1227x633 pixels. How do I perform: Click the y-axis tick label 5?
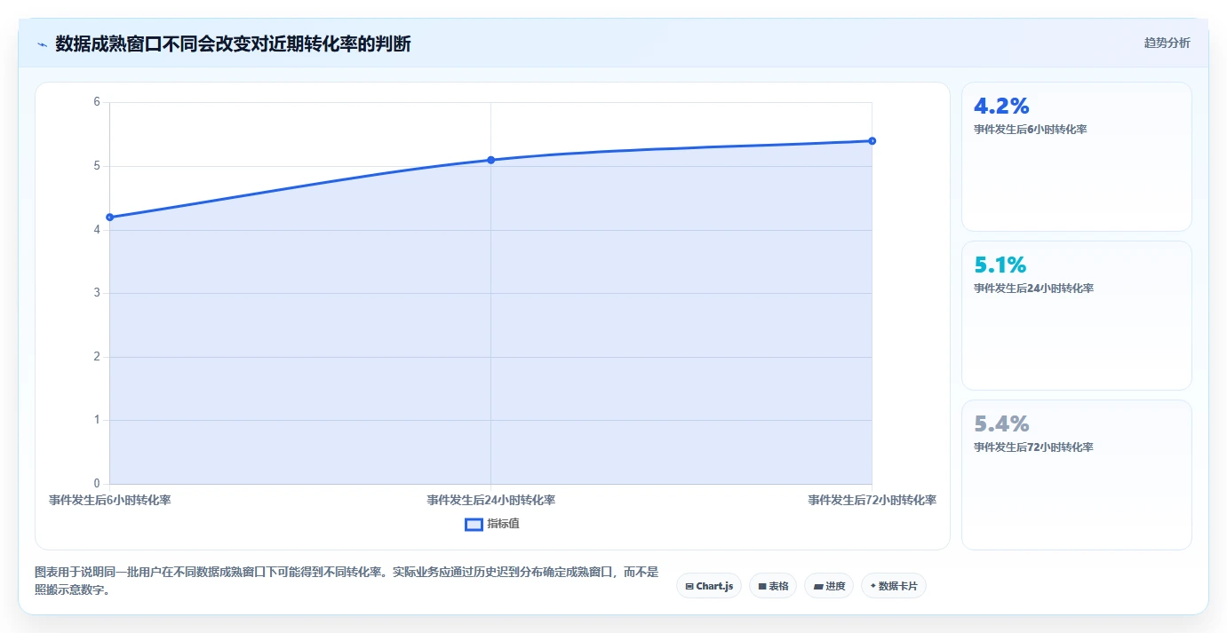point(97,166)
